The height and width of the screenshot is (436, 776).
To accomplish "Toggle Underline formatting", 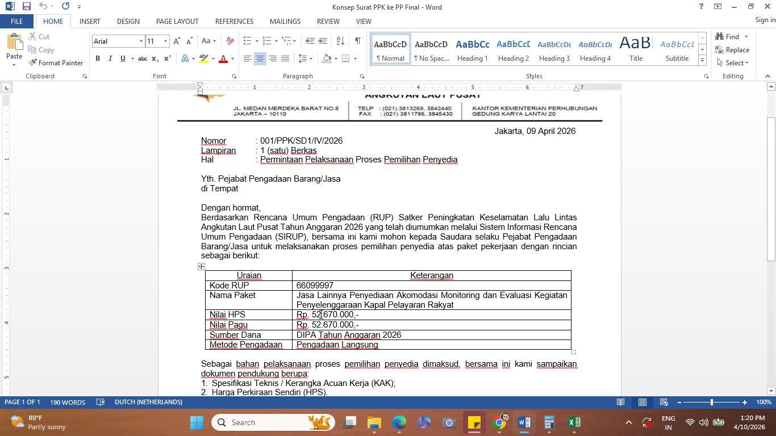I will pyautogui.click(x=122, y=58).
